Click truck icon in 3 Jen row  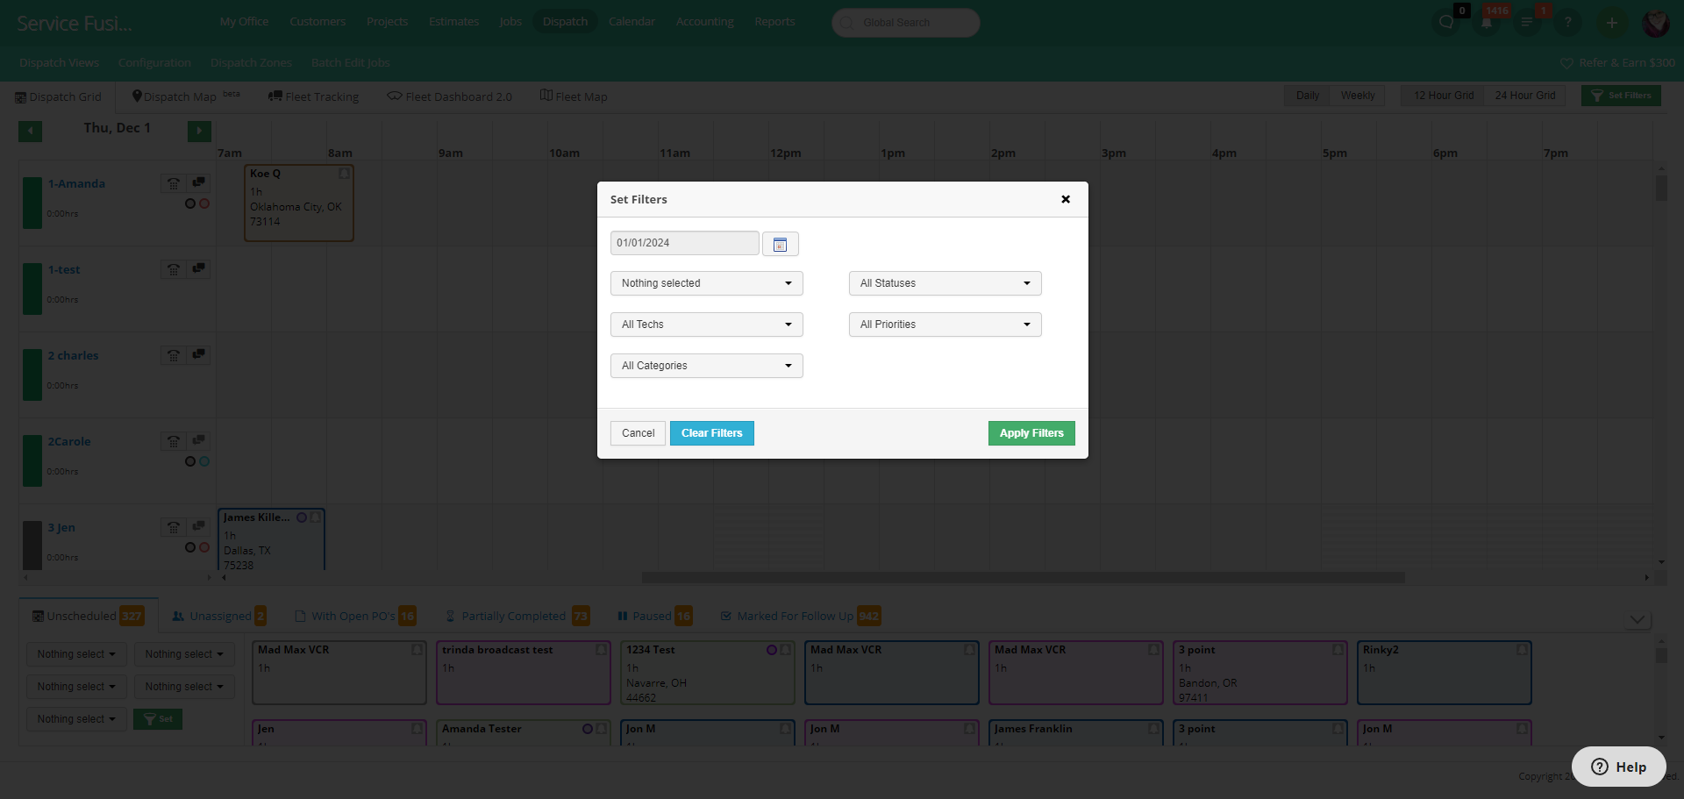[x=198, y=527]
